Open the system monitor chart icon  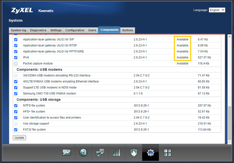tap(67, 153)
